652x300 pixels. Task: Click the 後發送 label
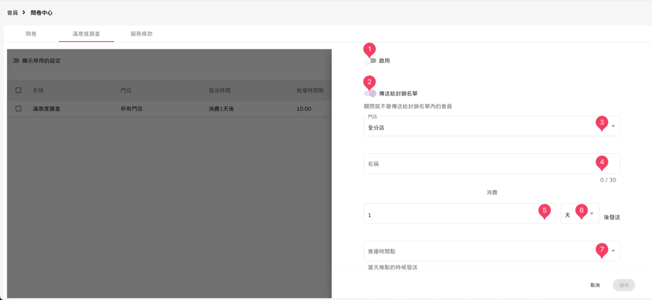[612, 217]
